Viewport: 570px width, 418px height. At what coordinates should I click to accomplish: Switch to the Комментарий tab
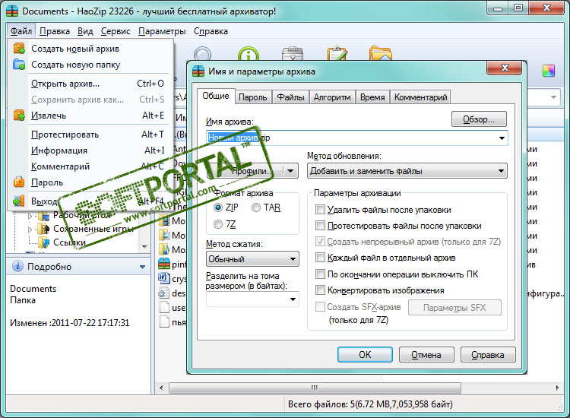pyautogui.click(x=420, y=97)
